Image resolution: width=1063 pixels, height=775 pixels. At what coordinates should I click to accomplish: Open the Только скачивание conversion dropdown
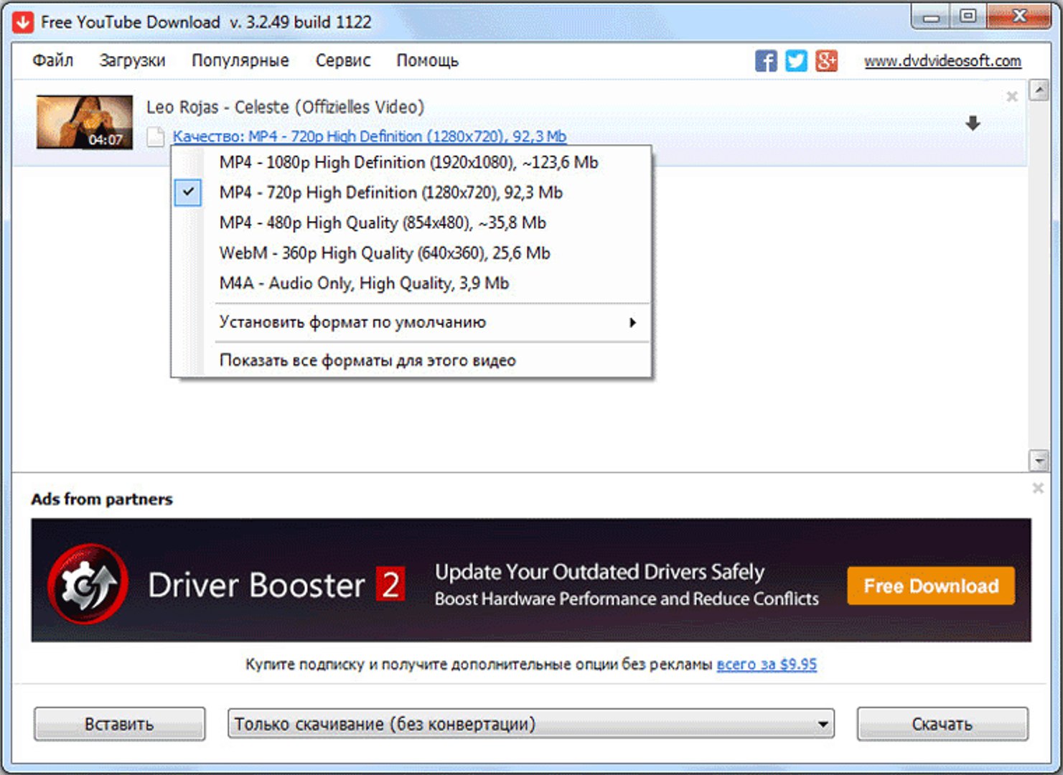tap(531, 724)
